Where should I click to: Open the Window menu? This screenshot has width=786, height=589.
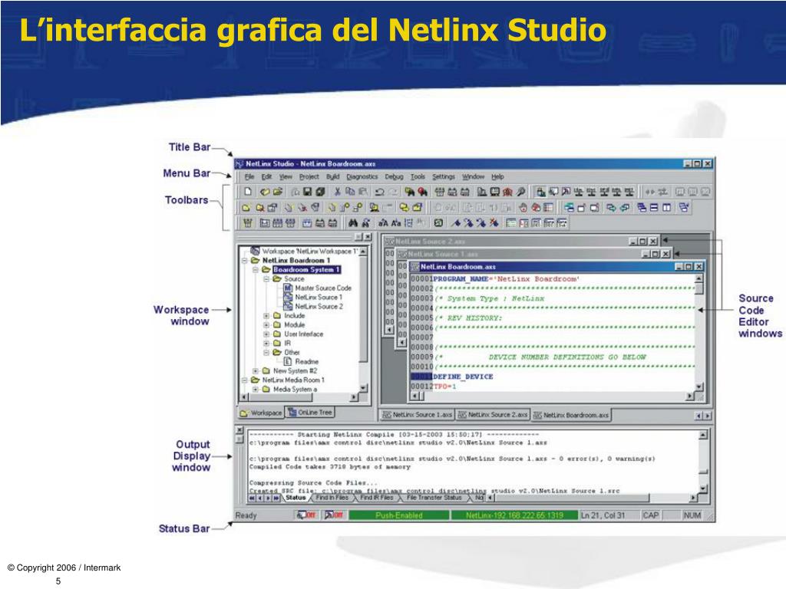click(473, 177)
